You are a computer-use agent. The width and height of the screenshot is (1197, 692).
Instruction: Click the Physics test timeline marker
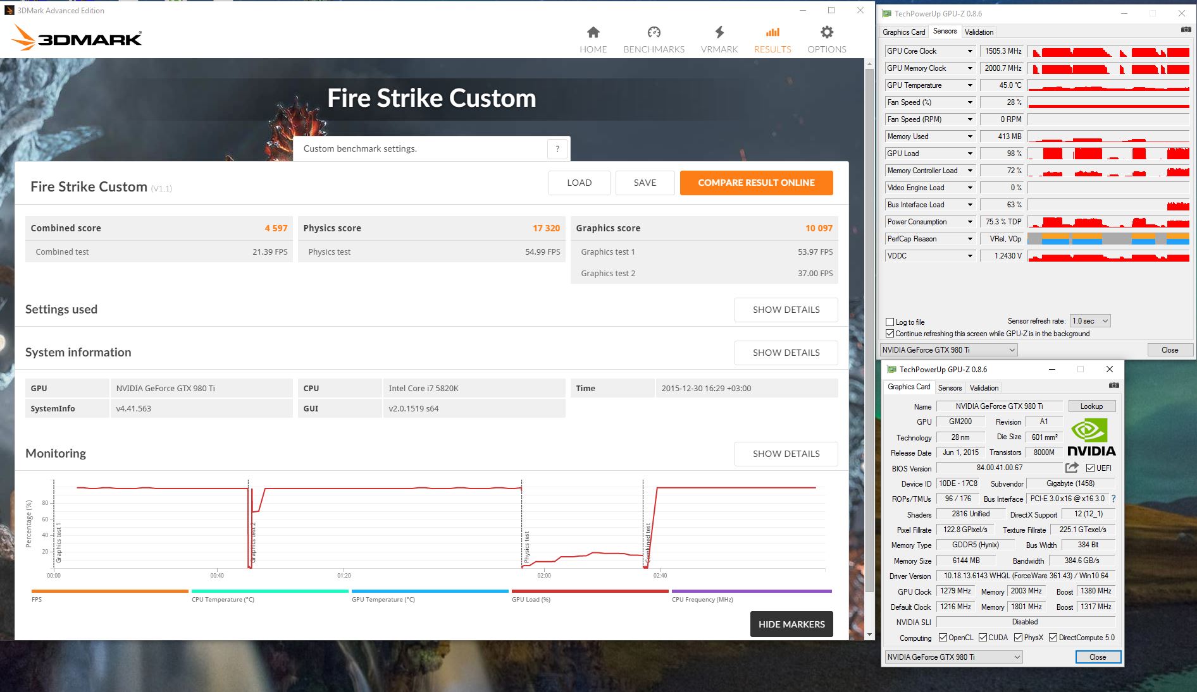coord(526,547)
